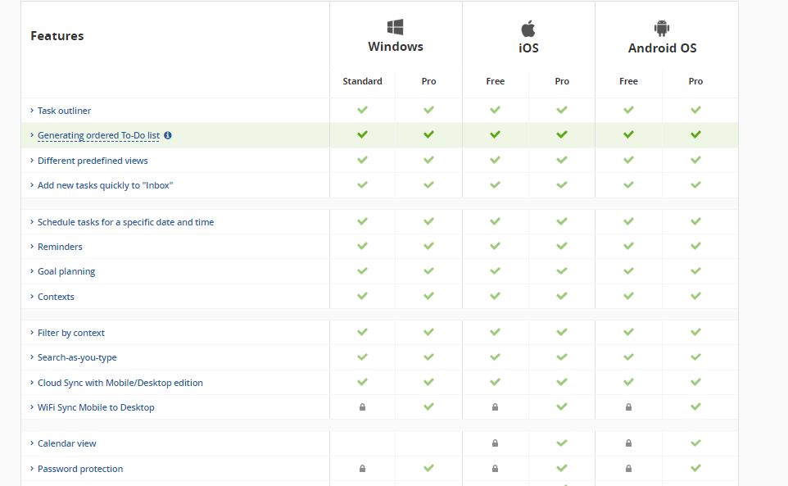Expand the Task outliner feature row
Viewport: 788px width, 486px height.
point(32,111)
